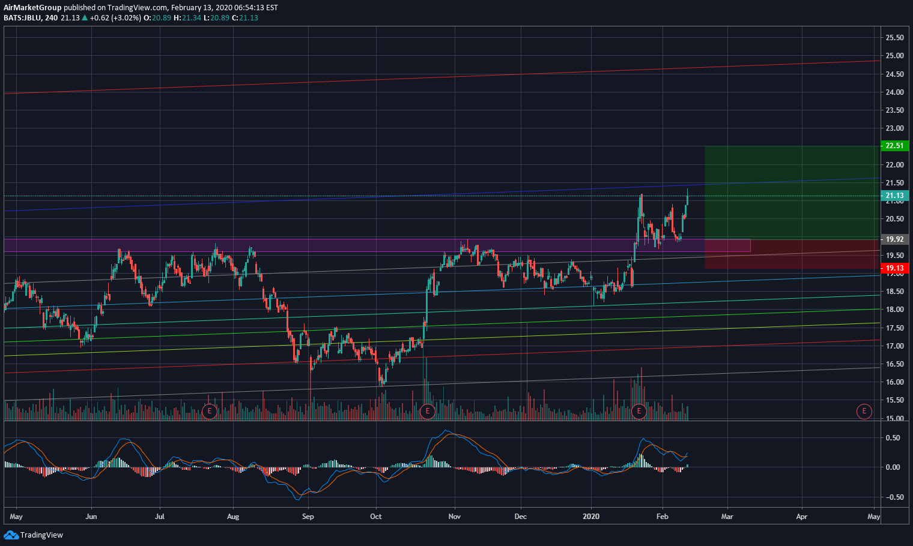Image resolution: width=913 pixels, height=546 pixels.
Task: Click the H: high value 21.34
Action: click(192, 19)
